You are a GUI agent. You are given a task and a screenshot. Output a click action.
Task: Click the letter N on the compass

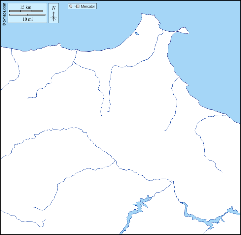(53, 8)
